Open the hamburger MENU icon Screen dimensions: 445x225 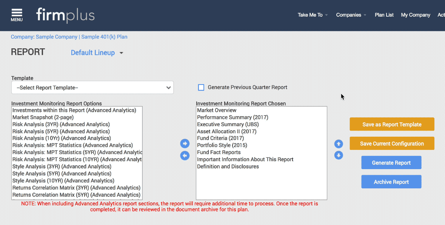(x=17, y=15)
